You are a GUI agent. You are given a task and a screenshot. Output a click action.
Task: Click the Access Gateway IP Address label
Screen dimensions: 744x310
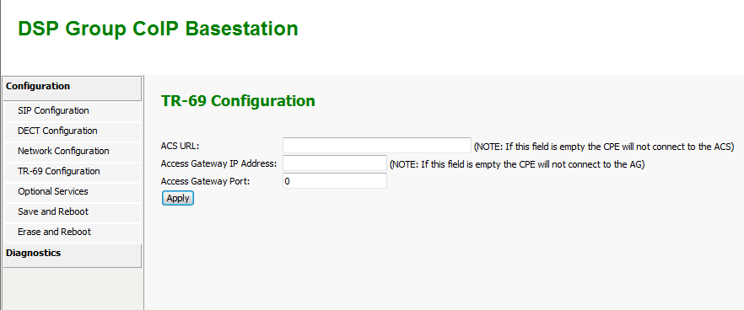tap(218, 164)
